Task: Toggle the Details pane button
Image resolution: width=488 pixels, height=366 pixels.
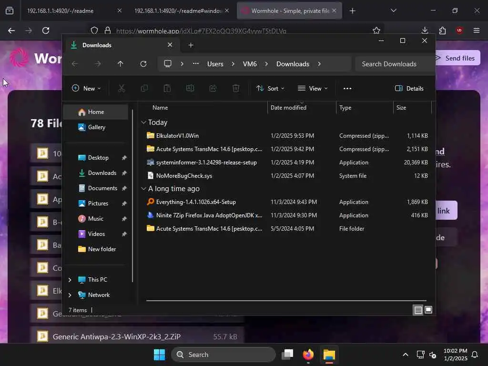Action: coord(409,88)
